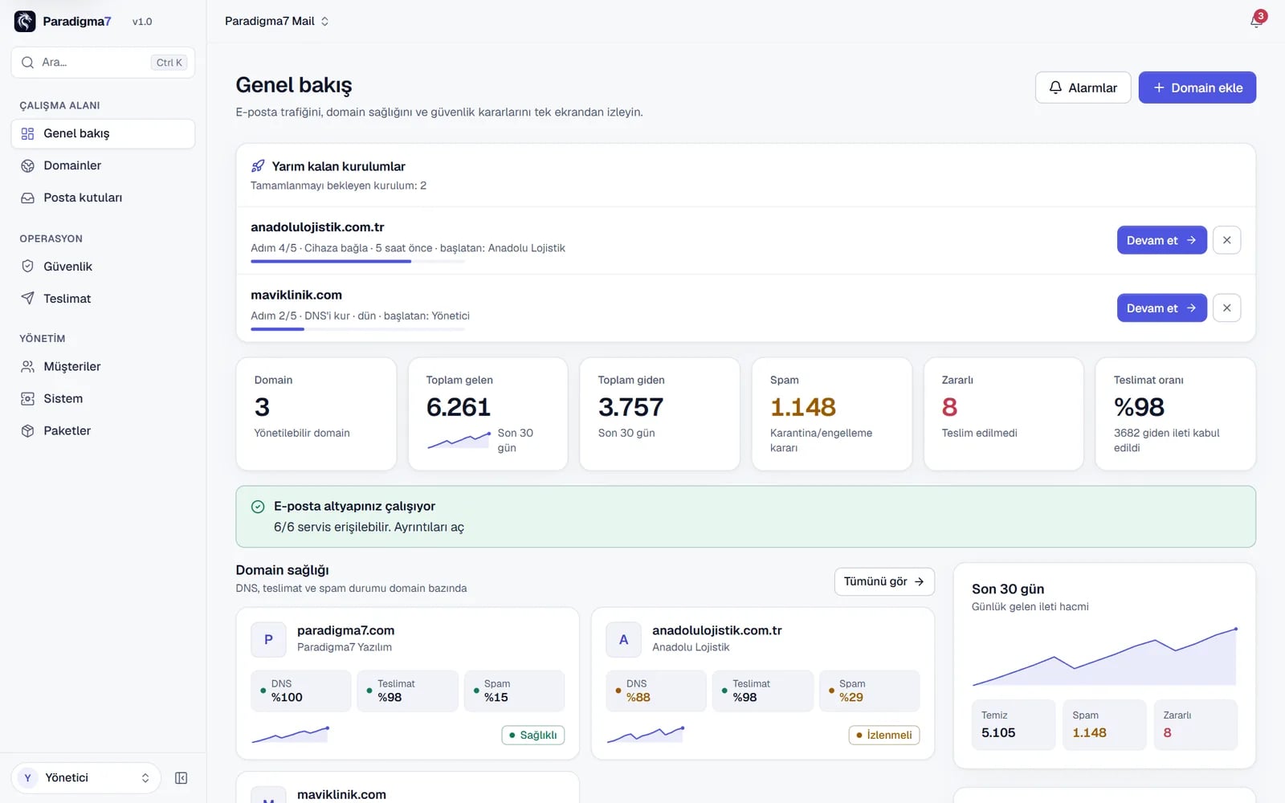
Task: Expand the Paradigma7 Mail product switcher
Action: (277, 22)
